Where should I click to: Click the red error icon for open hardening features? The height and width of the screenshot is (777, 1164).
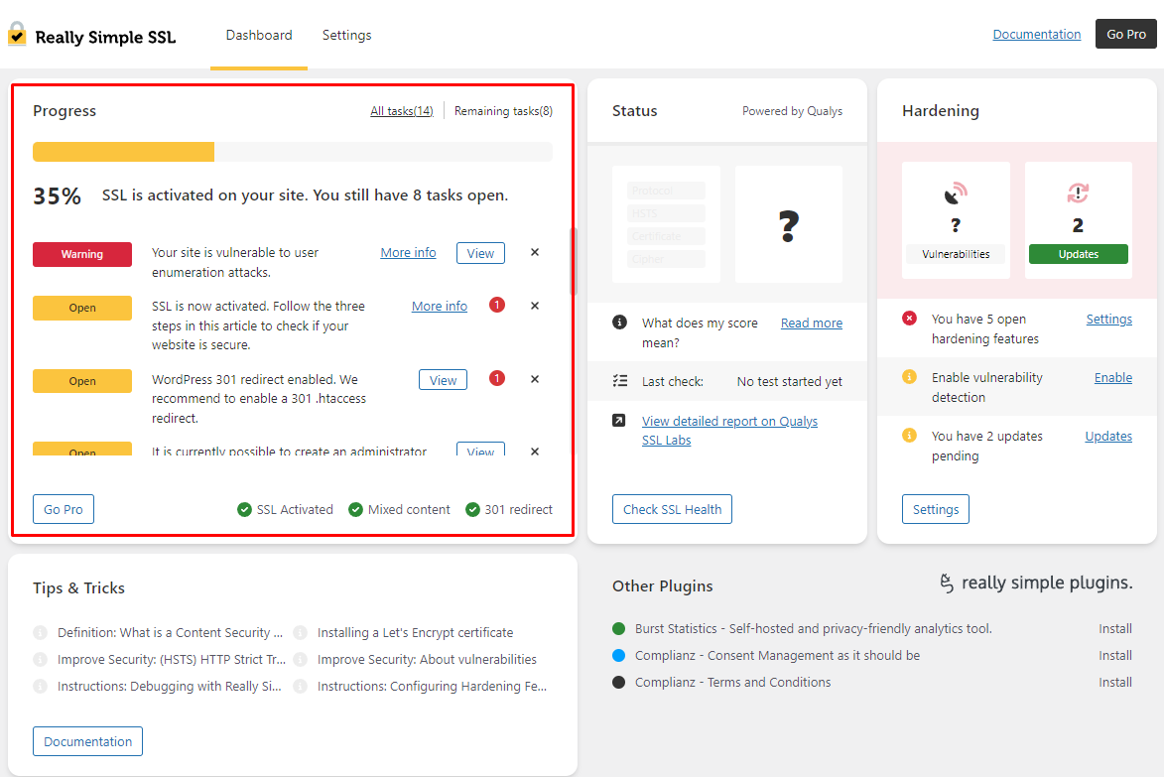909,319
